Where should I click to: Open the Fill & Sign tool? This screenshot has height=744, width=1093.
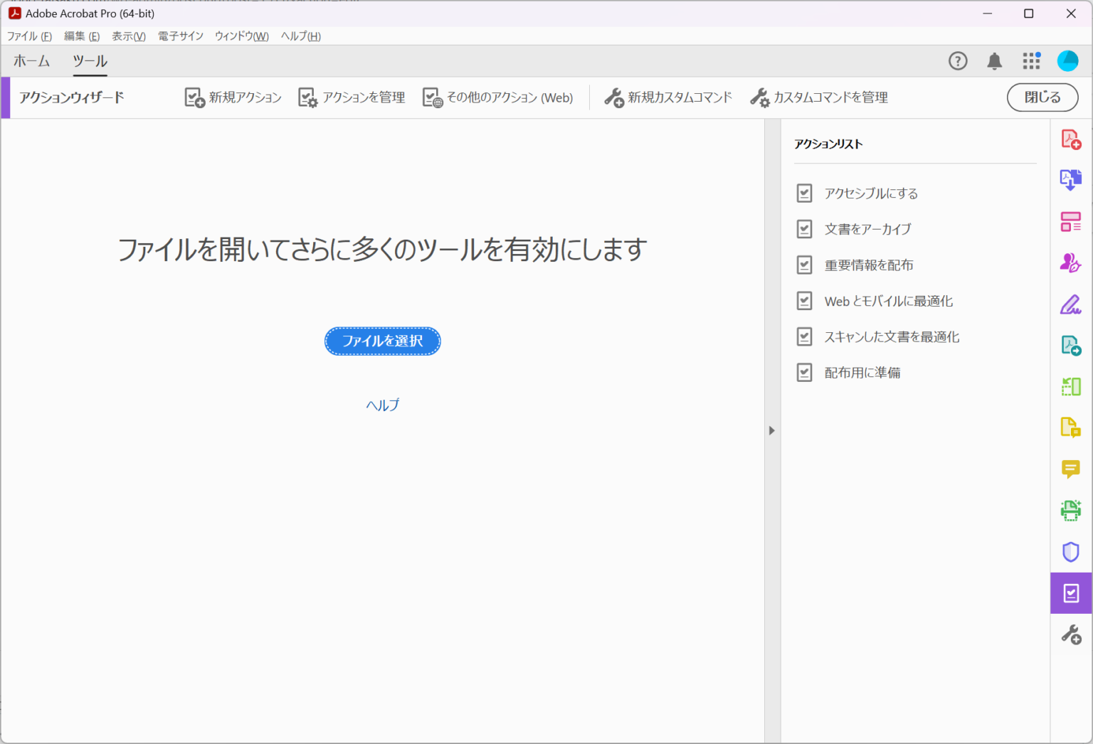click(x=1070, y=304)
